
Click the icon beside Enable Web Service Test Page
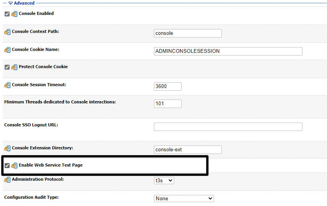click(x=14, y=165)
